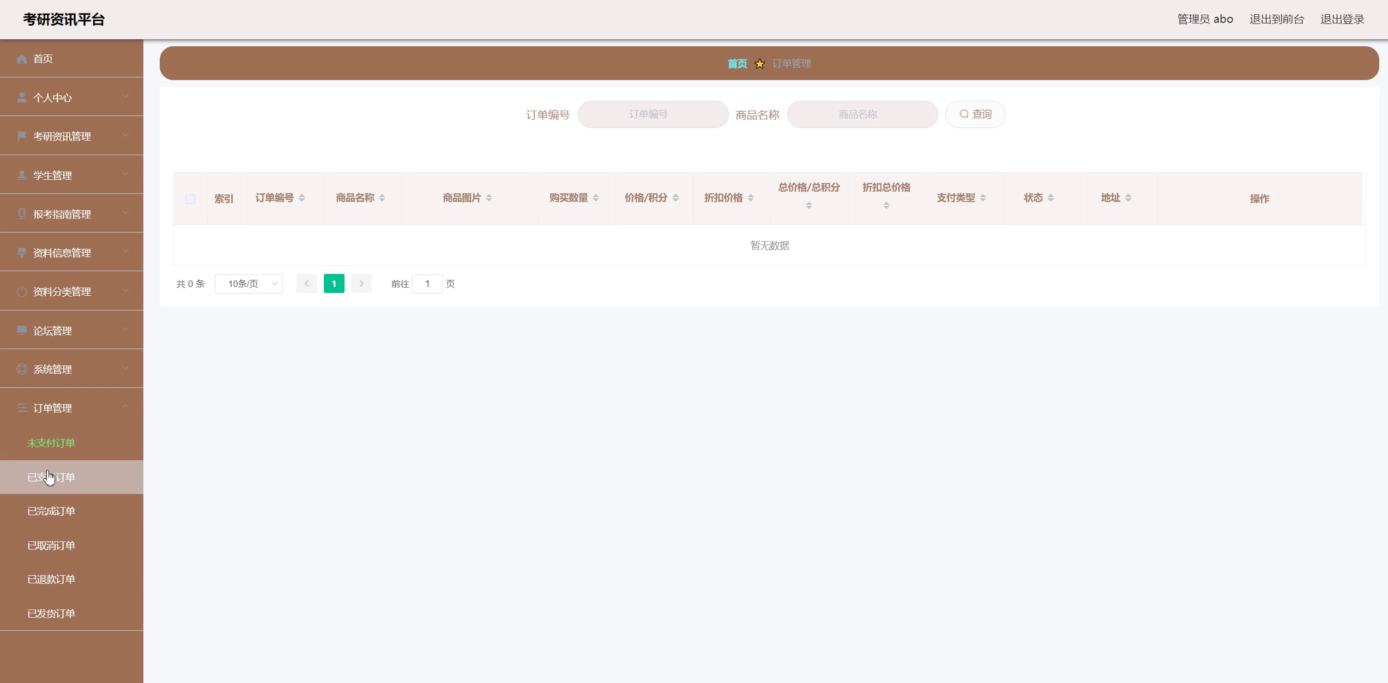Click the monitor icon beside 论坛管理
This screenshot has height=683, width=1388.
[x=22, y=331]
